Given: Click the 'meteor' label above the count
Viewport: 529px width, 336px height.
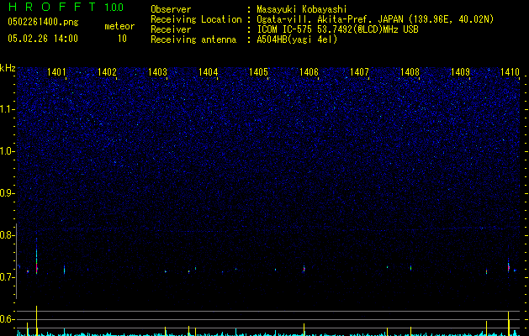Looking at the screenshot, I should [119, 26].
